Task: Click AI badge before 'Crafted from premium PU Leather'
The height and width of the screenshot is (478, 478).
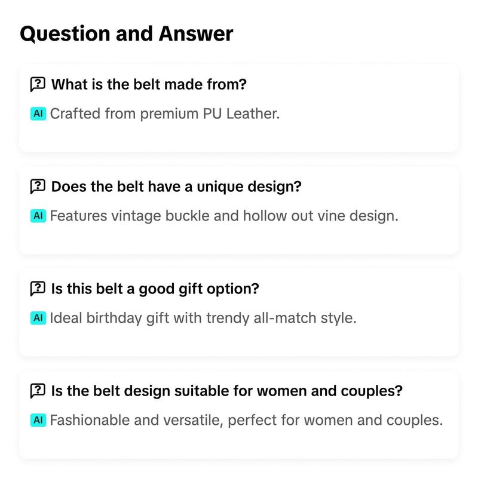Action: pos(38,114)
